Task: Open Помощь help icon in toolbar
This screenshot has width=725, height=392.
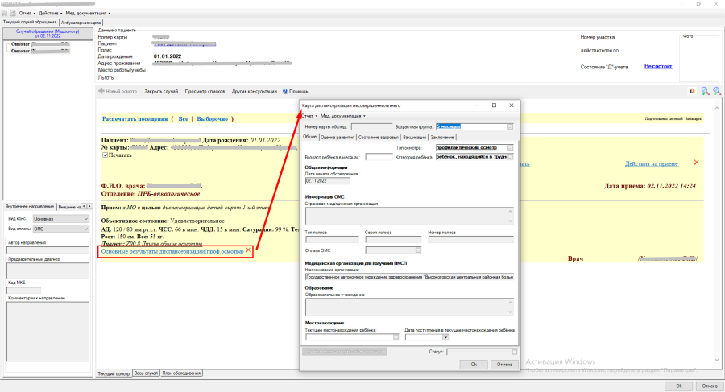Action: 285,92
